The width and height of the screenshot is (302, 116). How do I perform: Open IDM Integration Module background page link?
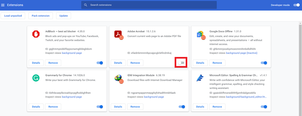[x=154, y=97]
